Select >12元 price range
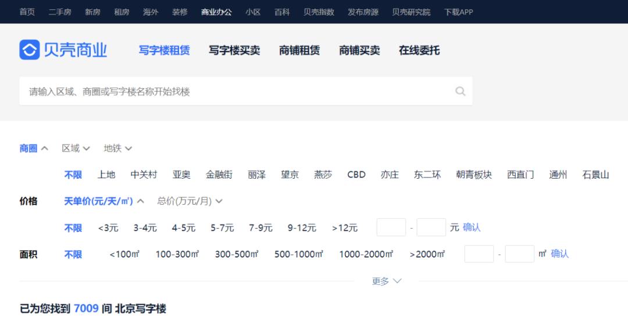 (344, 228)
